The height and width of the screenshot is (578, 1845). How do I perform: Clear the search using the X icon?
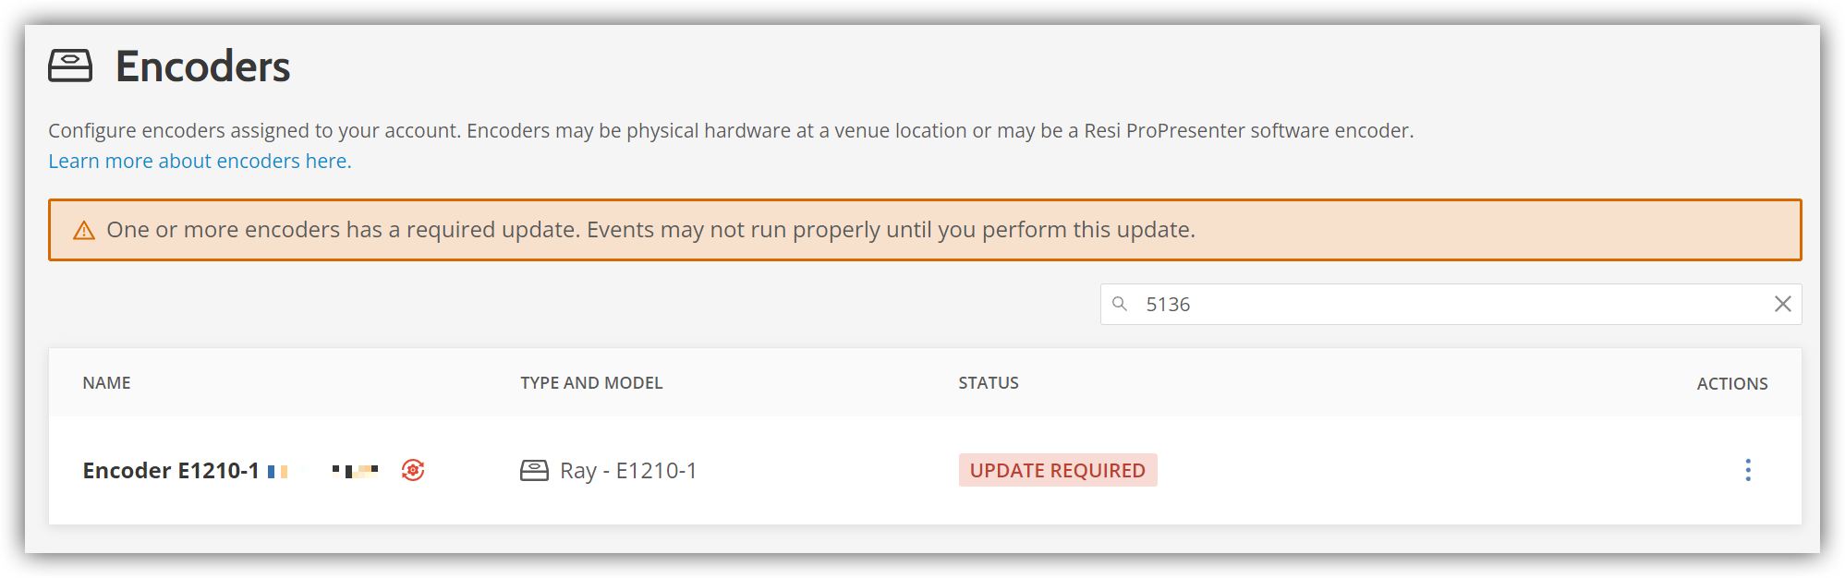(x=1782, y=304)
